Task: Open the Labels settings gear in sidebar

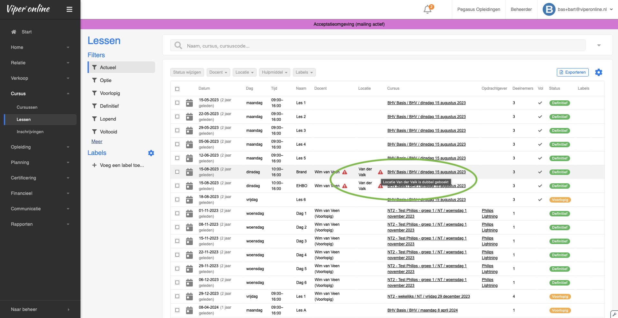Action: pos(151,153)
